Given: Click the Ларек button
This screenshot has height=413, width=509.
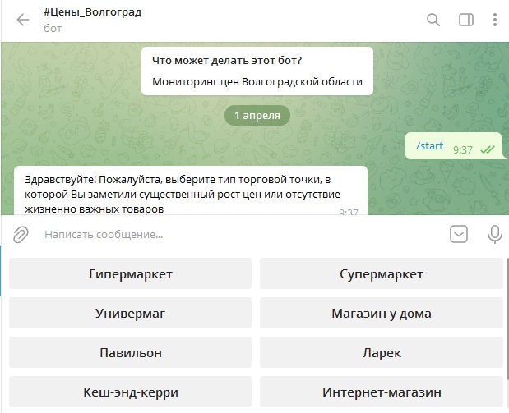Looking at the screenshot, I should (381, 353).
